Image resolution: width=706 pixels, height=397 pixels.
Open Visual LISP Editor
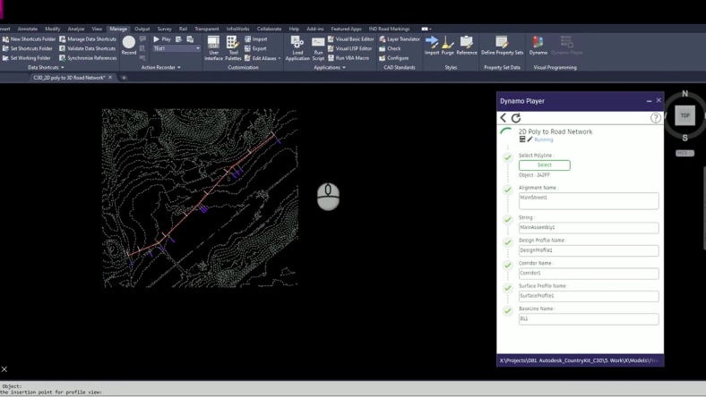(x=349, y=48)
